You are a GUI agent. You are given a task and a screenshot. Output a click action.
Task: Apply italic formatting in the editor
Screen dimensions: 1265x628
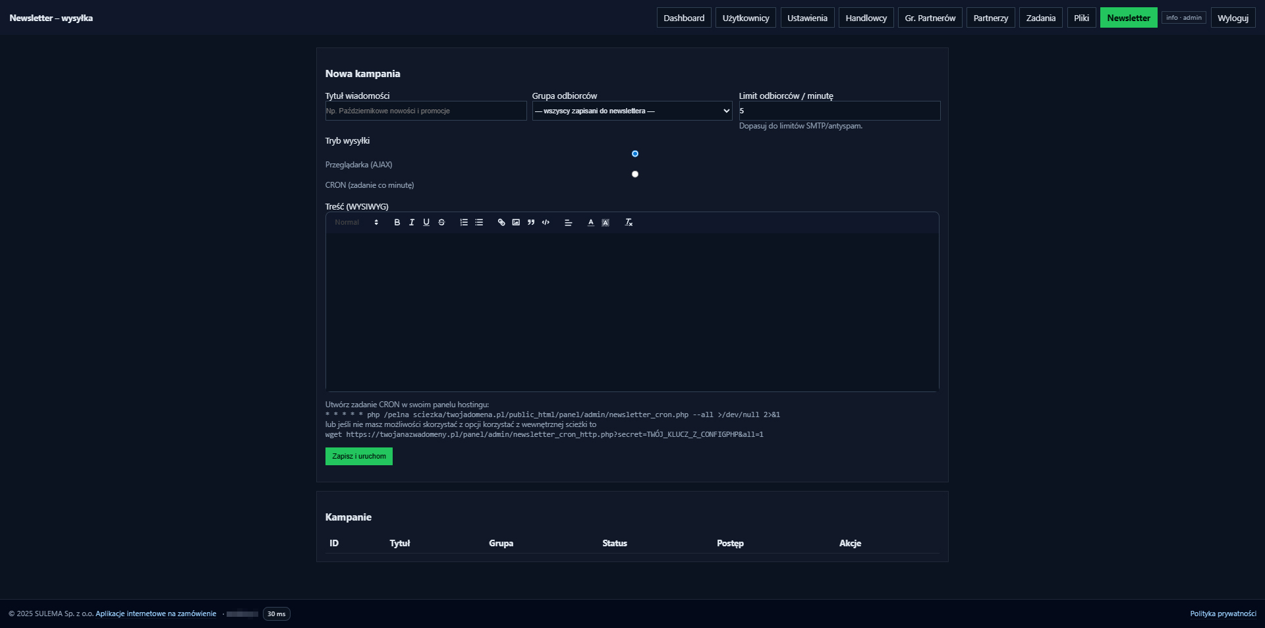pos(412,223)
